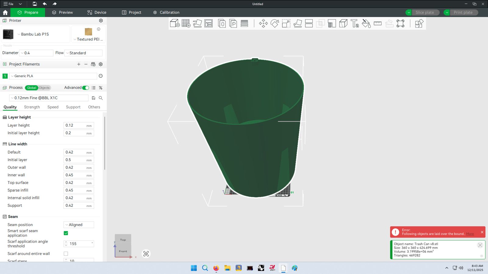Toggle the Advanced settings switch

pyautogui.click(x=86, y=88)
